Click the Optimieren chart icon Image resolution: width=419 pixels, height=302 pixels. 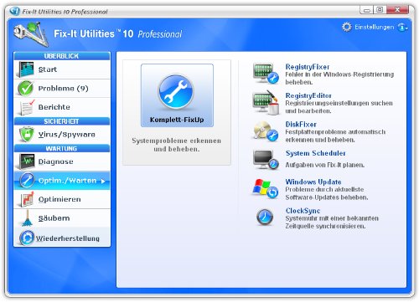27,199
